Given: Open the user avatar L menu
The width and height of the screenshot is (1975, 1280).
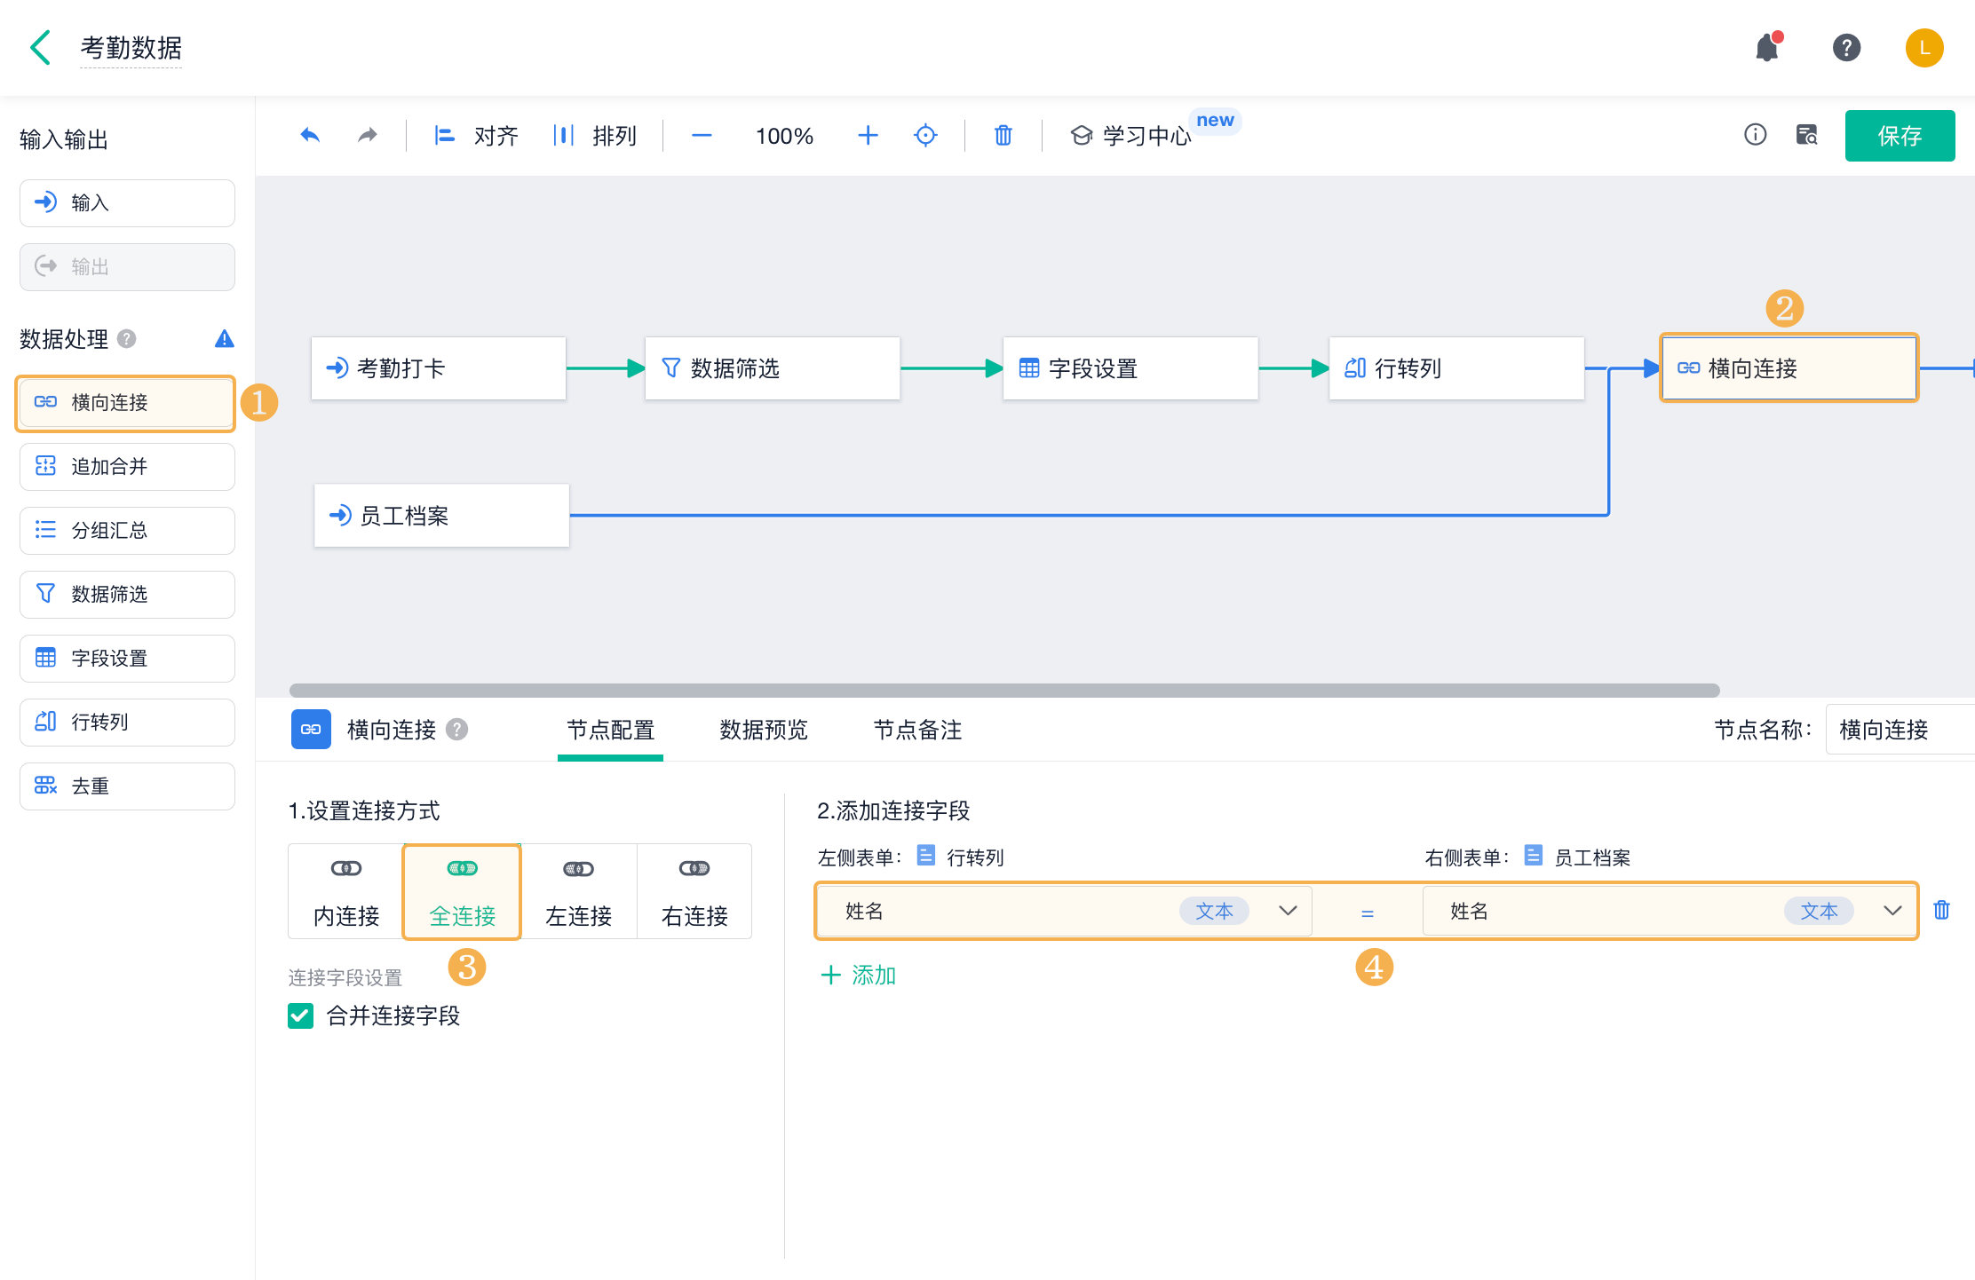Looking at the screenshot, I should click(x=1924, y=47).
